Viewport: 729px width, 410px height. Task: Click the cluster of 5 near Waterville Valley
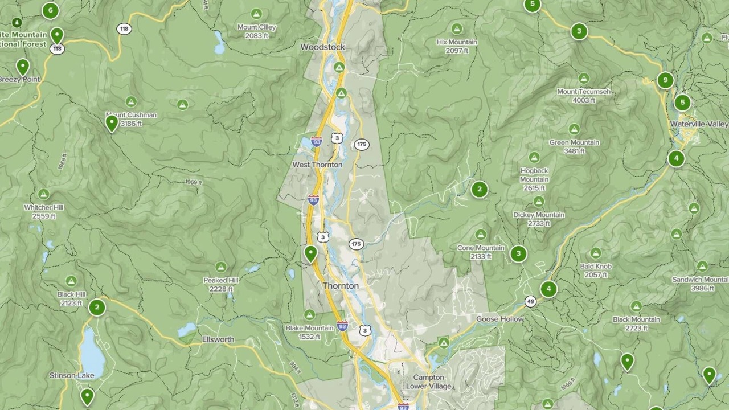coord(682,102)
